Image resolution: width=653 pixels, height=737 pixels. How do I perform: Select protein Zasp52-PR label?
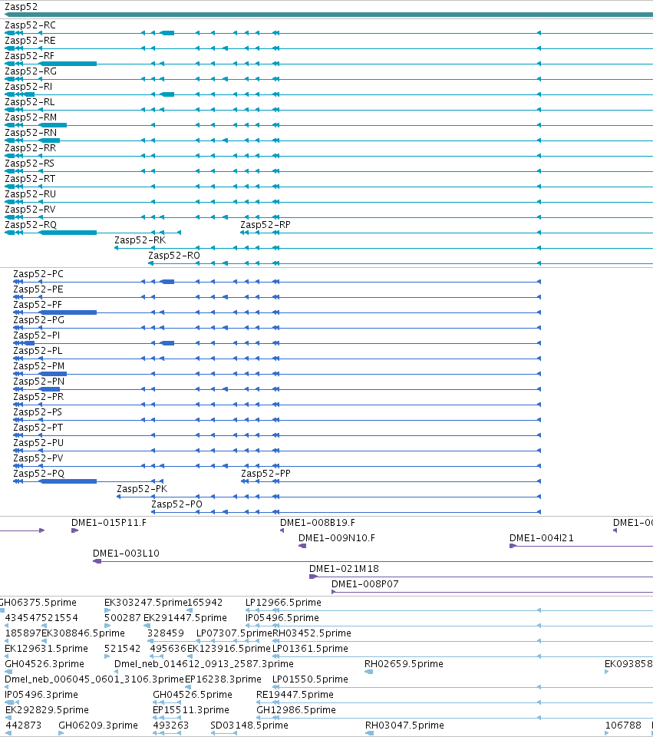click(x=38, y=397)
